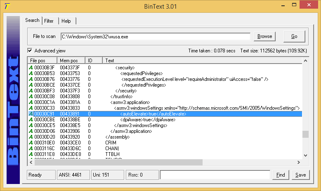Click the ANSI icon beside 00030B76 row
321x191 pixels.
click(31, 79)
